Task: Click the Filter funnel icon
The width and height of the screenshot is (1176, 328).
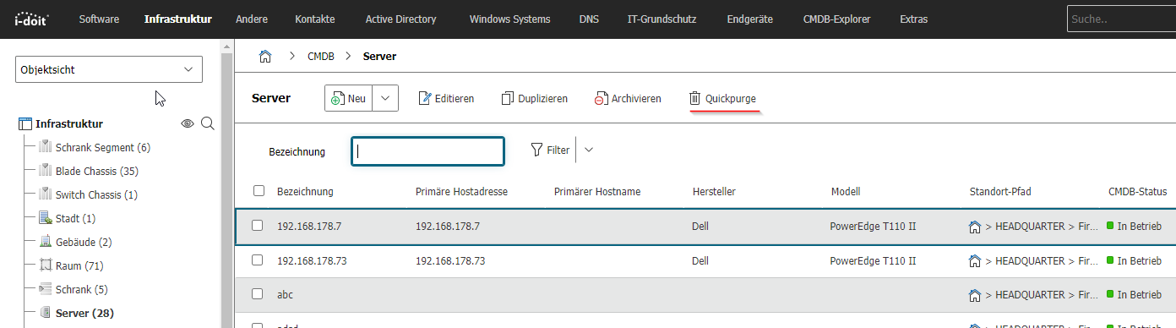Action: point(536,150)
